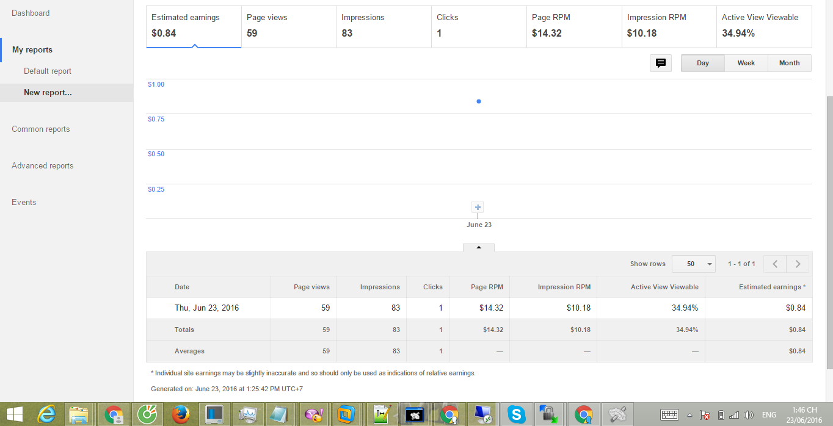Image resolution: width=833 pixels, height=426 pixels.
Task: Click the plus marker above June 23
Action: 478,208
